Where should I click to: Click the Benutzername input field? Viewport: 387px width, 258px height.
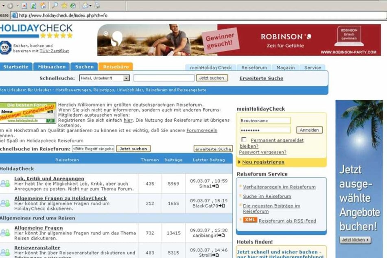coord(265,121)
